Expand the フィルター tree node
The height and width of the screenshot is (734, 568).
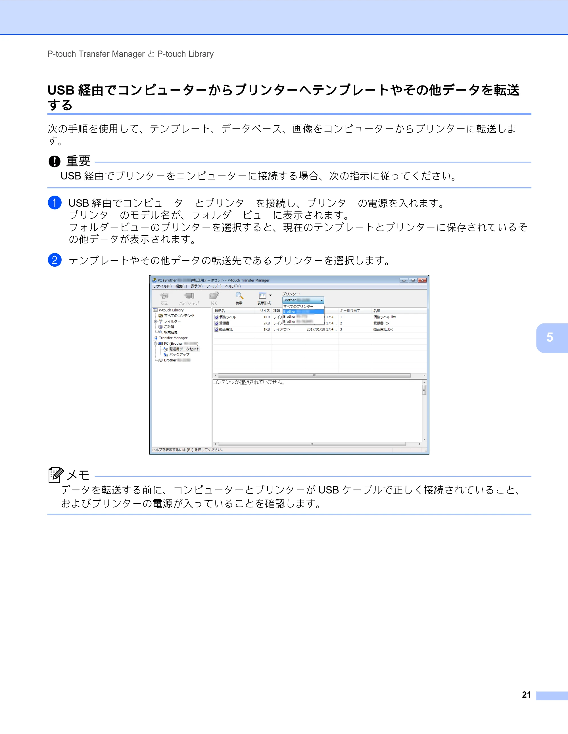click(155, 321)
